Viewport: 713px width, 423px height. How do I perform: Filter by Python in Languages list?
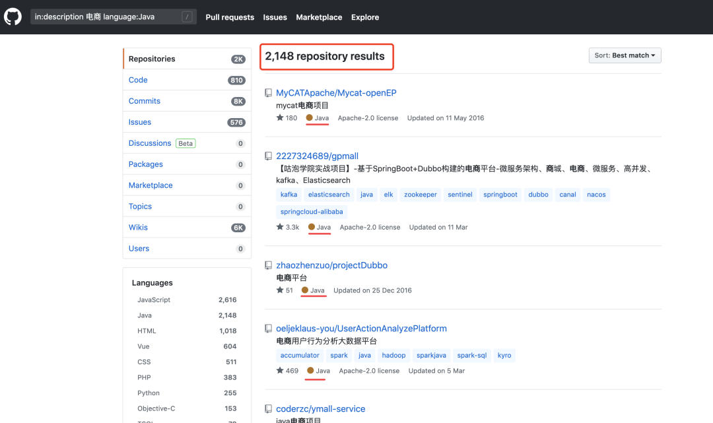point(187,393)
